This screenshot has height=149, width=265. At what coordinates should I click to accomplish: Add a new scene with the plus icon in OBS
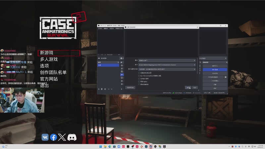[99, 89]
